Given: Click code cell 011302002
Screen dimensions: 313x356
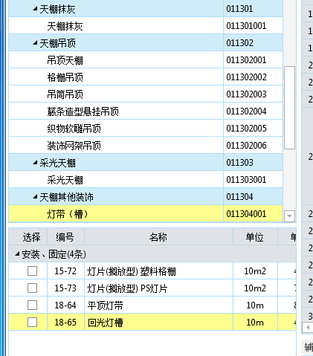Looking at the screenshot, I should 253,77.
